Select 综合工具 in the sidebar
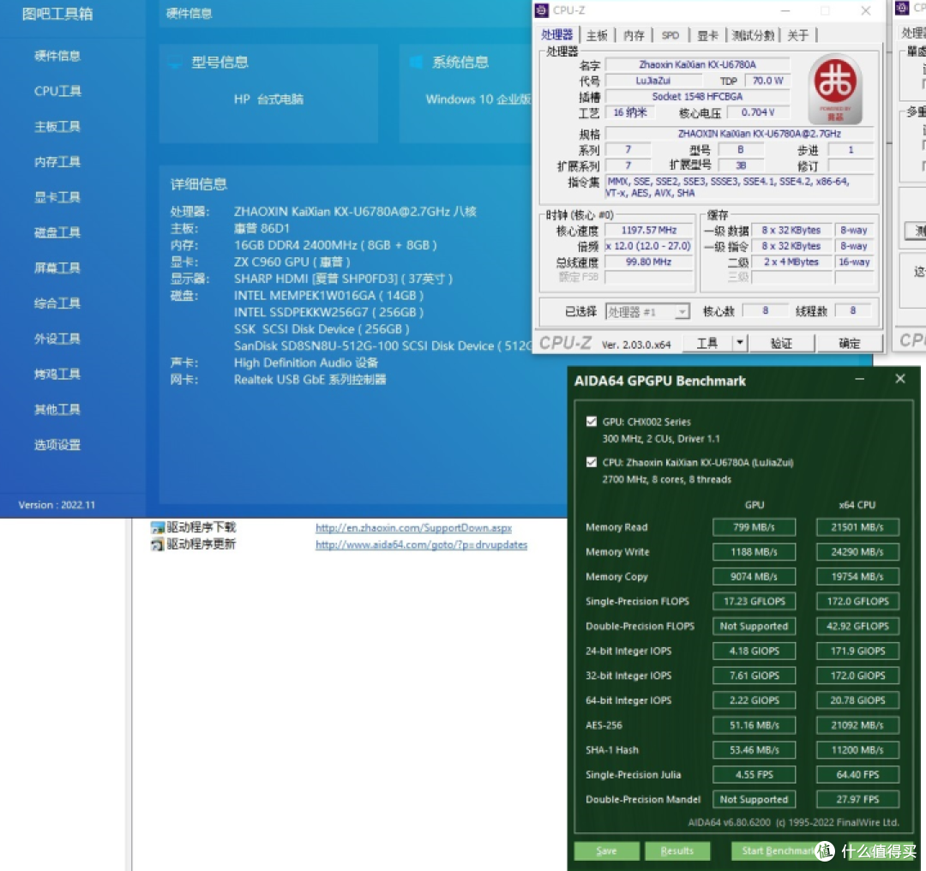 [x=57, y=303]
